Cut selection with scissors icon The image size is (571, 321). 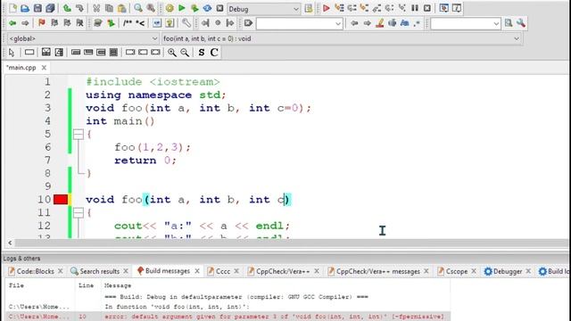[96, 8]
